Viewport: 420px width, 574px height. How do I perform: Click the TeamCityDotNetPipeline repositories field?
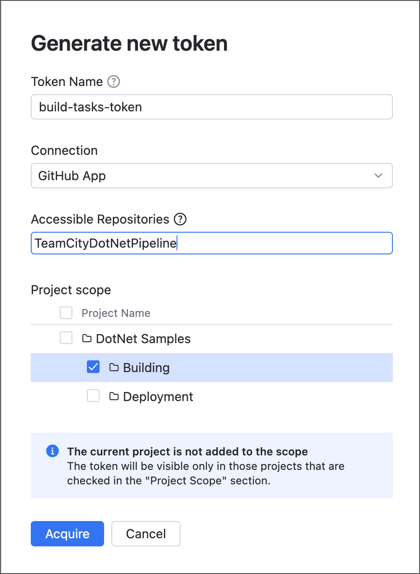[x=211, y=243]
